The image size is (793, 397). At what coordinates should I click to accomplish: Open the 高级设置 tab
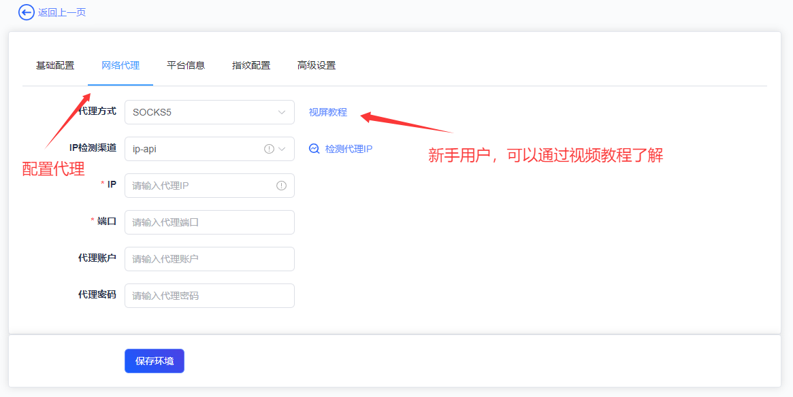coord(317,65)
